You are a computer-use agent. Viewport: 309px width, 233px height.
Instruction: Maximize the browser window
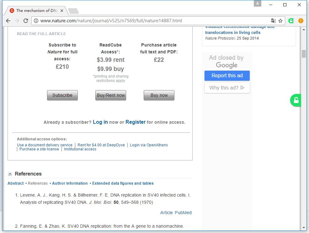(x=285, y=5)
